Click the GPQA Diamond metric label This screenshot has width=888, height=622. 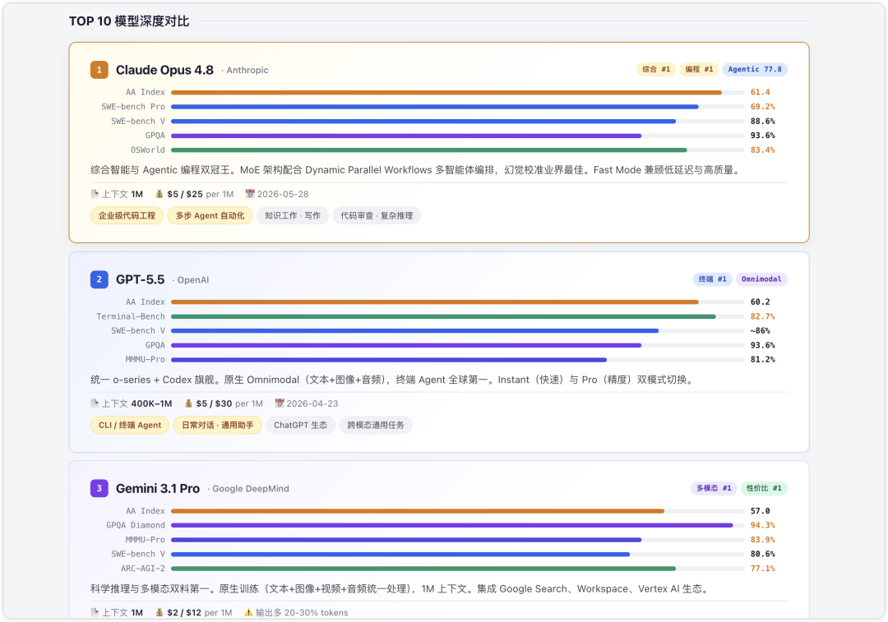coord(136,525)
